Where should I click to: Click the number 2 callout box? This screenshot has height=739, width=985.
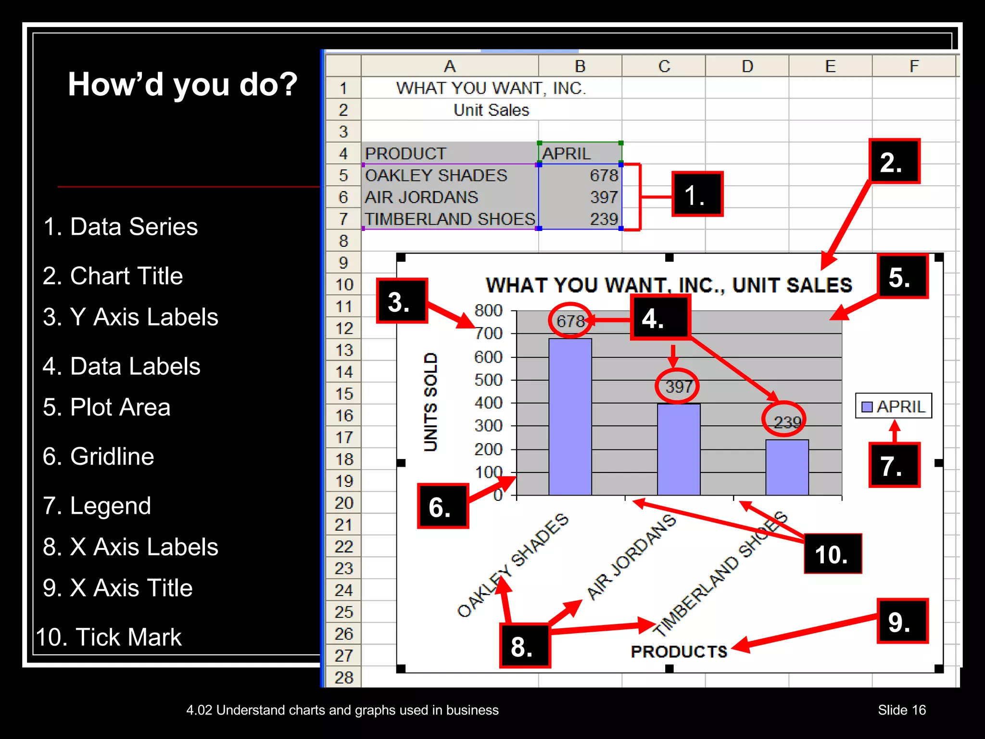tap(894, 162)
